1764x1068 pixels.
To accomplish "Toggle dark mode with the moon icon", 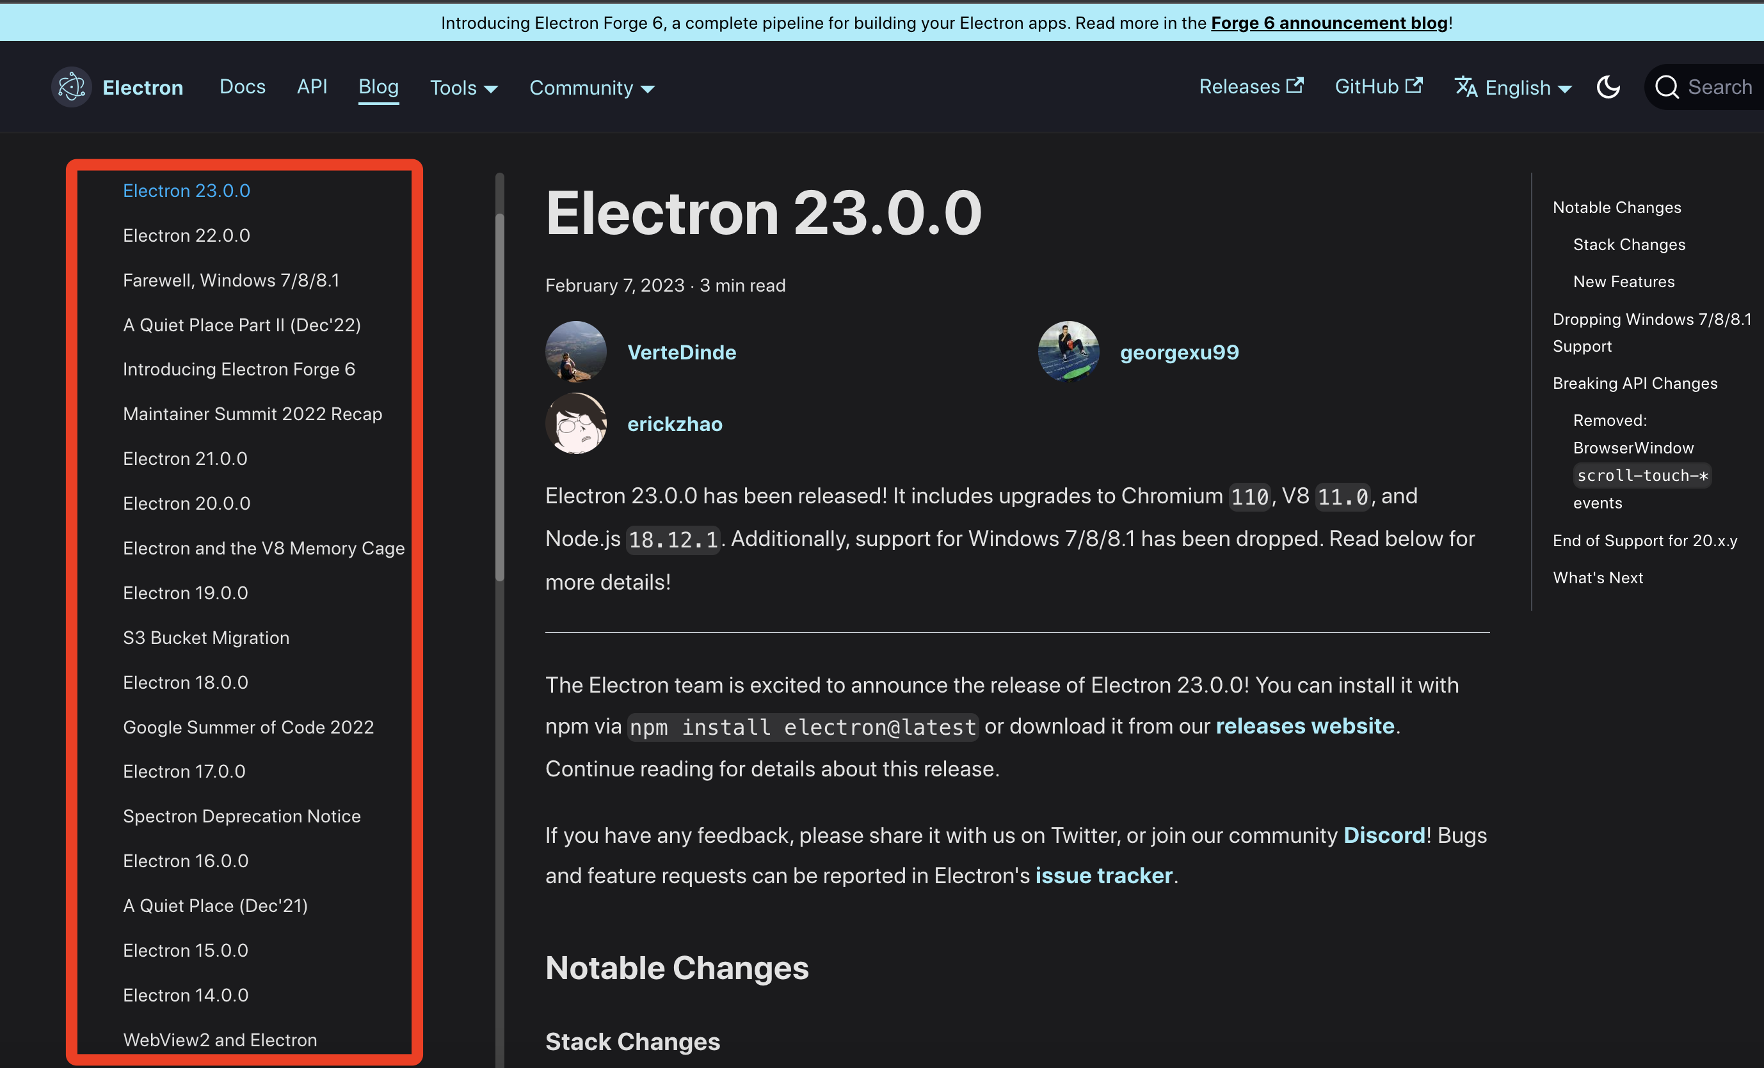I will (1608, 87).
